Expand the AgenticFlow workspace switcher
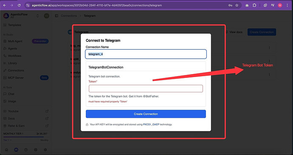The image size is (293, 155). coord(37,16)
